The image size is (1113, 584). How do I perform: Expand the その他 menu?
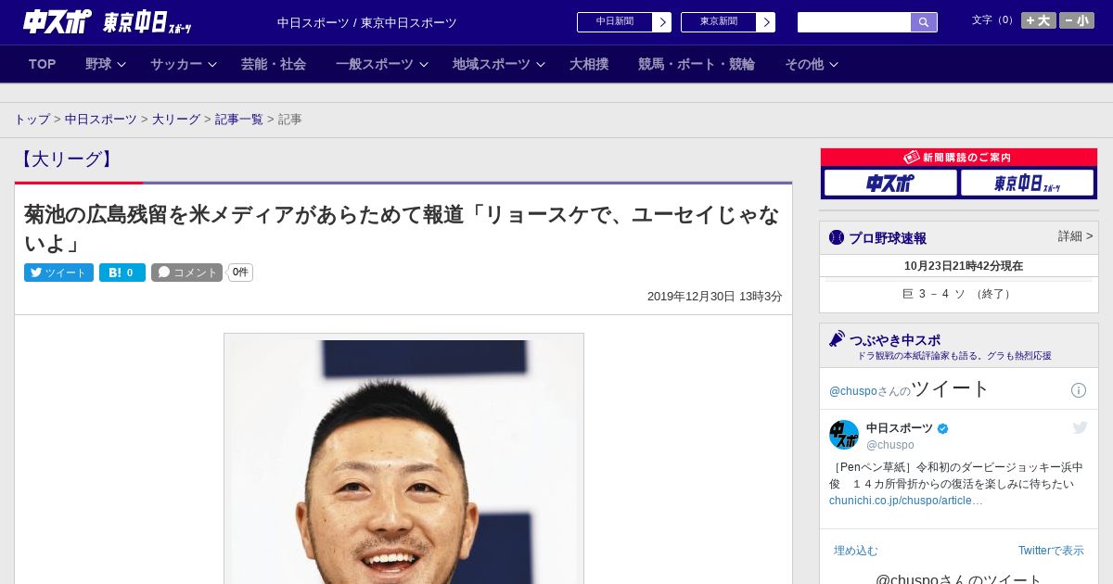tap(812, 64)
